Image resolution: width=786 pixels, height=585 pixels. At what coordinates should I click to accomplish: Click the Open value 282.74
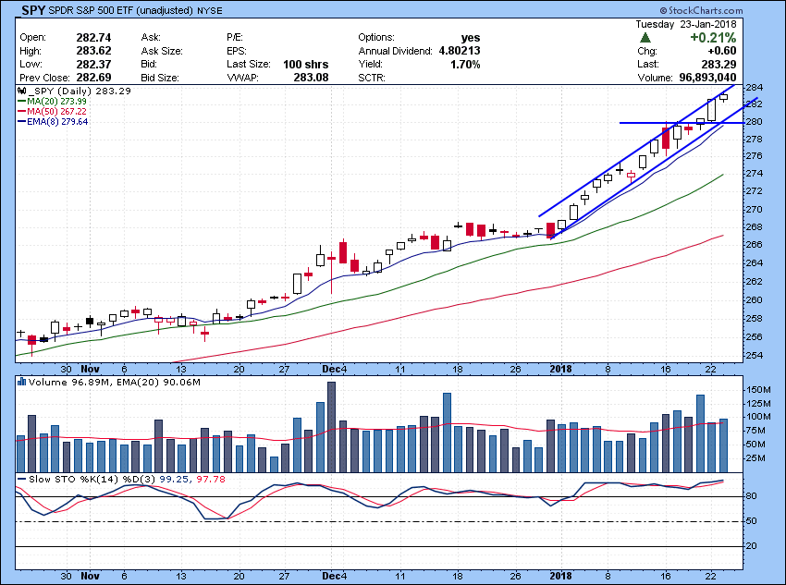[93, 38]
